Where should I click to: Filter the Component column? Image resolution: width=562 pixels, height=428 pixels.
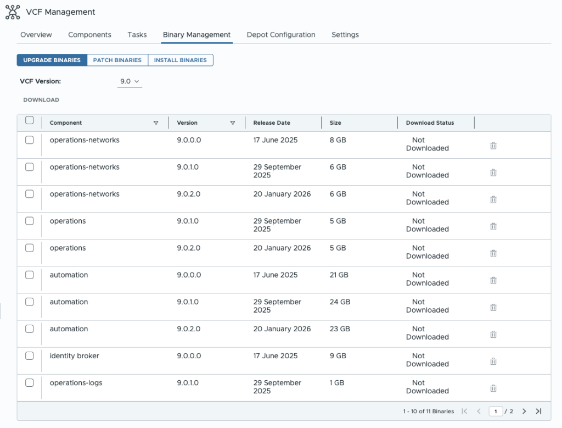pyautogui.click(x=156, y=123)
